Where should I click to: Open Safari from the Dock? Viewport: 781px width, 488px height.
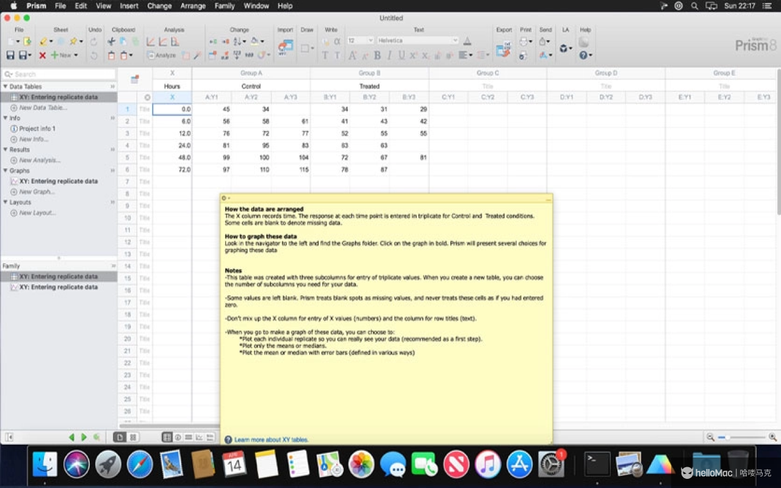[x=140, y=464]
